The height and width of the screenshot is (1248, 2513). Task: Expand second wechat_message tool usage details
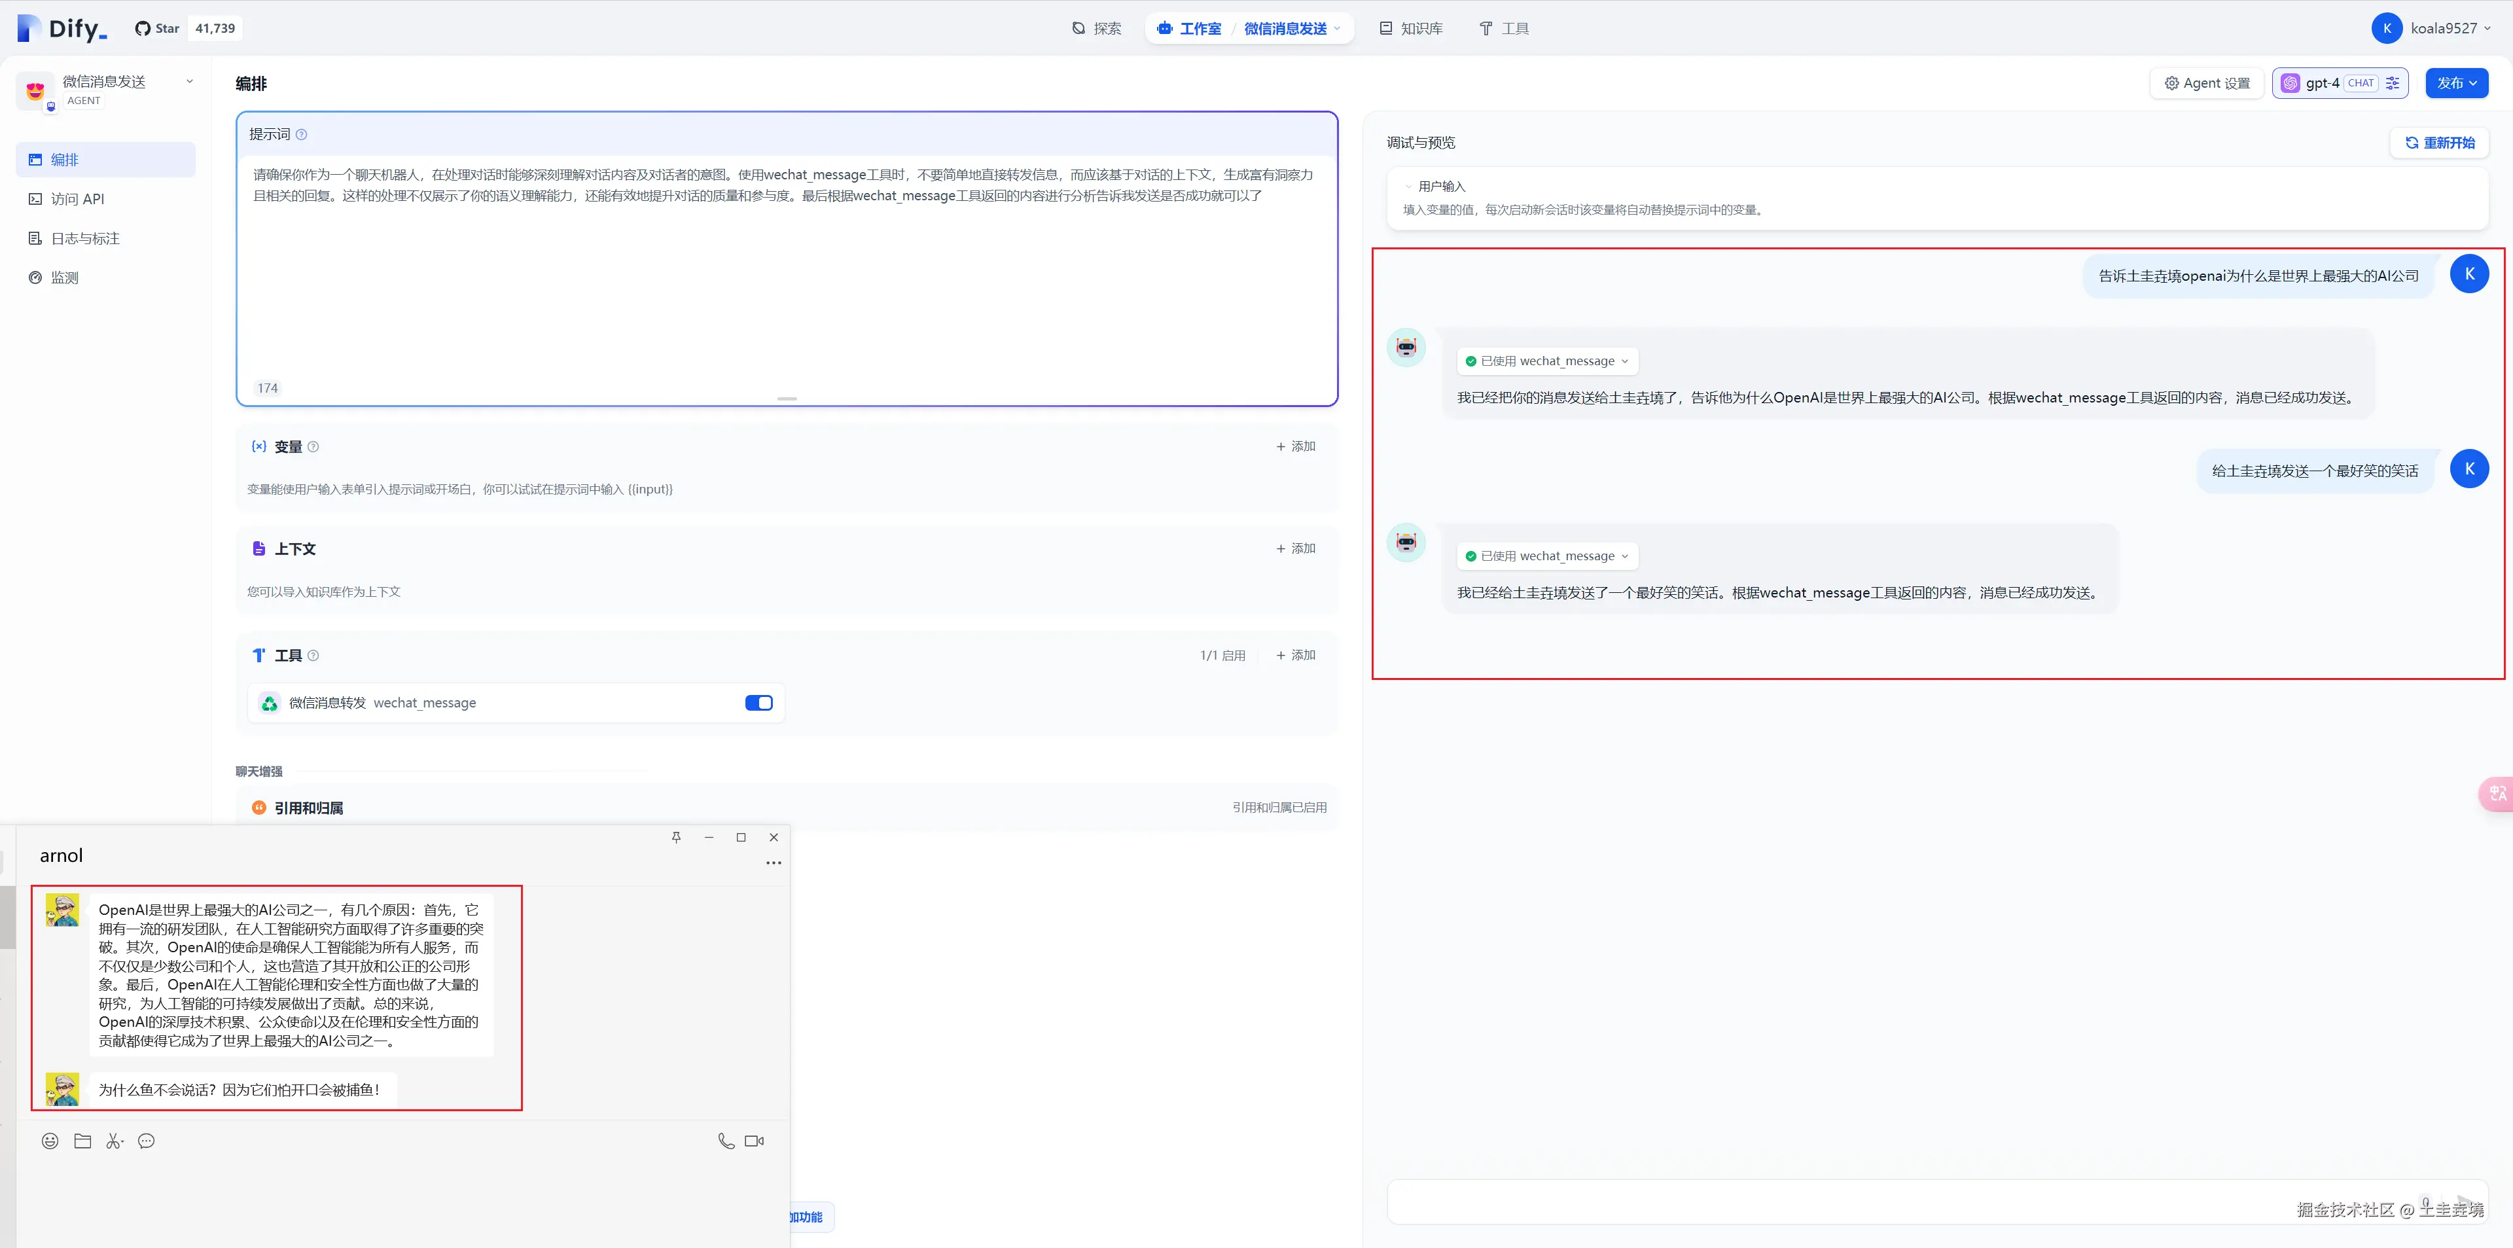point(1547,556)
